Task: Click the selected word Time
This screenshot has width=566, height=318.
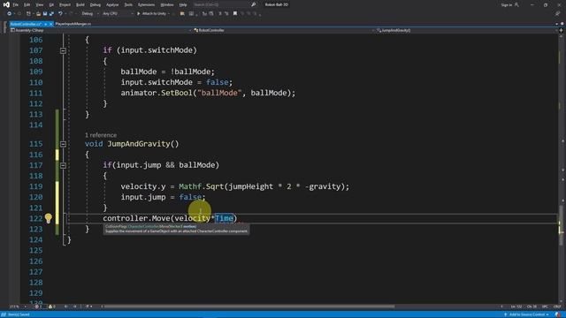Action: click(x=224, y=218)
